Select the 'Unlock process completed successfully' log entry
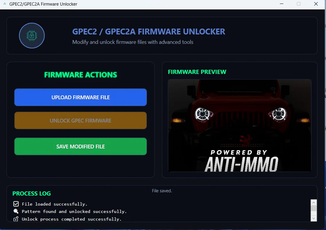This screenshot has height=230, width=326. coord(72,219)
